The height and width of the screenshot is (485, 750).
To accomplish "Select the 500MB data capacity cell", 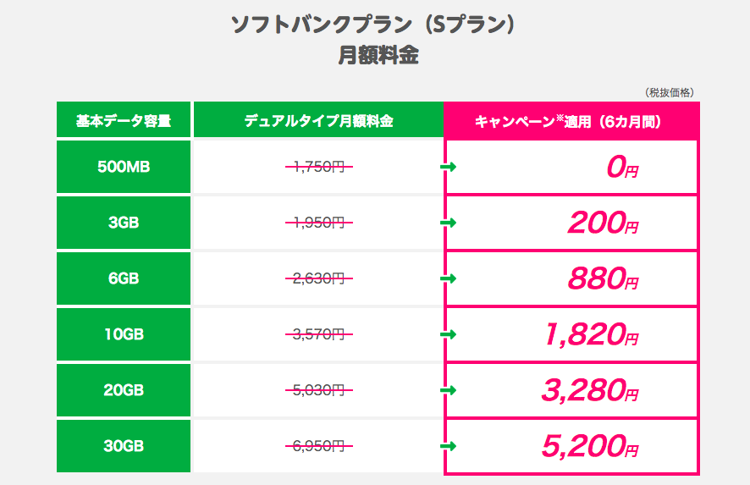I will tap(124, 167).
